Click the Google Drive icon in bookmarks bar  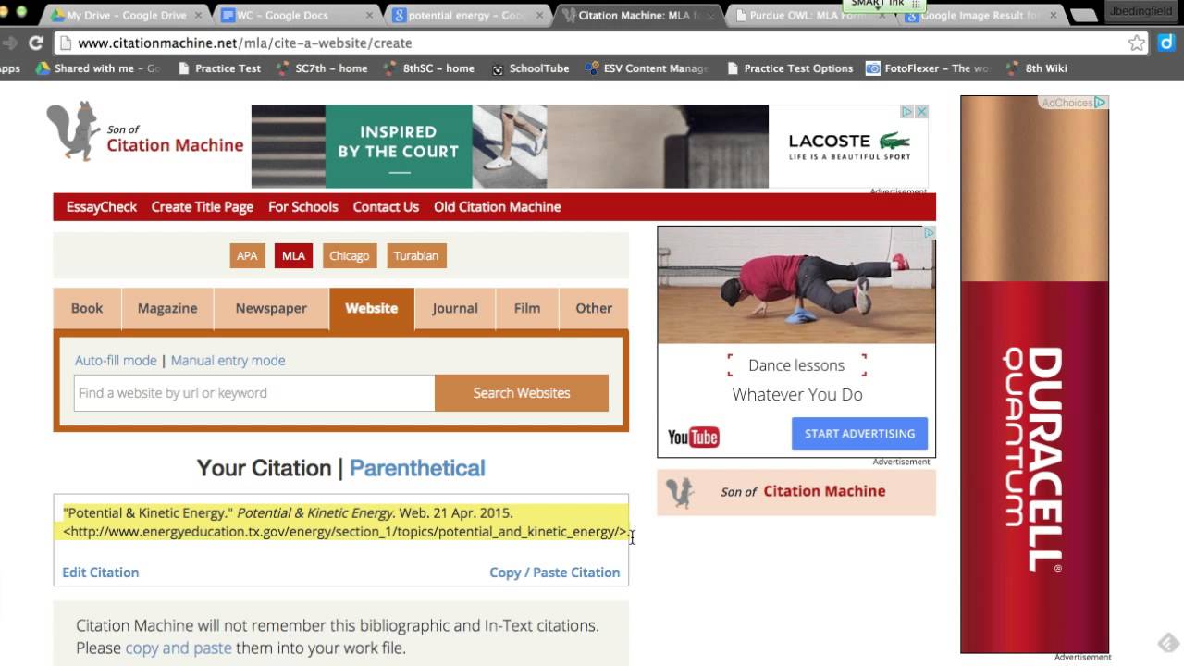coord(43,68)
